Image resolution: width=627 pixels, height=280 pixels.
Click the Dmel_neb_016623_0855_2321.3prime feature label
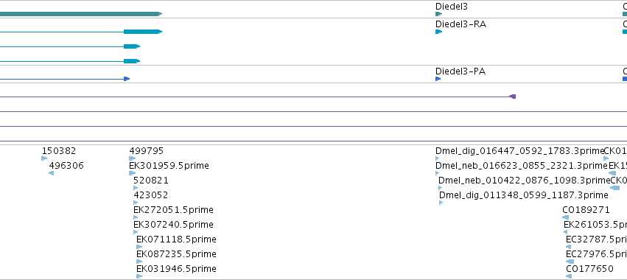(522, 166)
